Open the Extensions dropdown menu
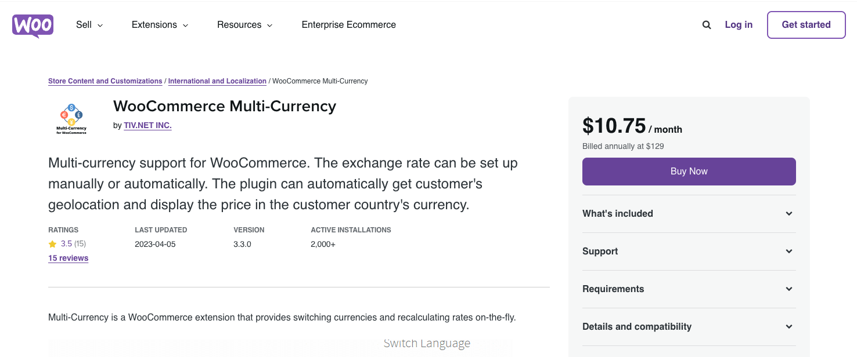Image resolution: width=857 pixels, height=357 pixels. tap(159, 25)
